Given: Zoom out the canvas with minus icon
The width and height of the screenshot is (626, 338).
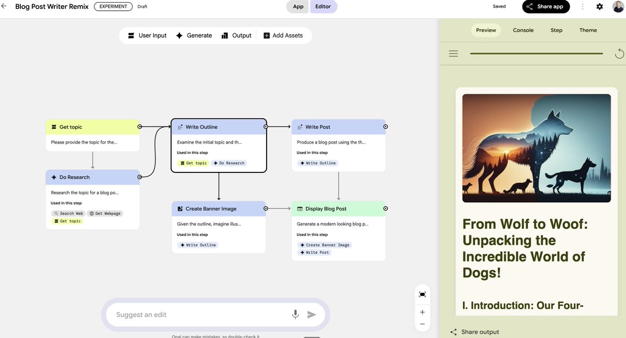Looking at the screenshot, I should tap(422, 324).
